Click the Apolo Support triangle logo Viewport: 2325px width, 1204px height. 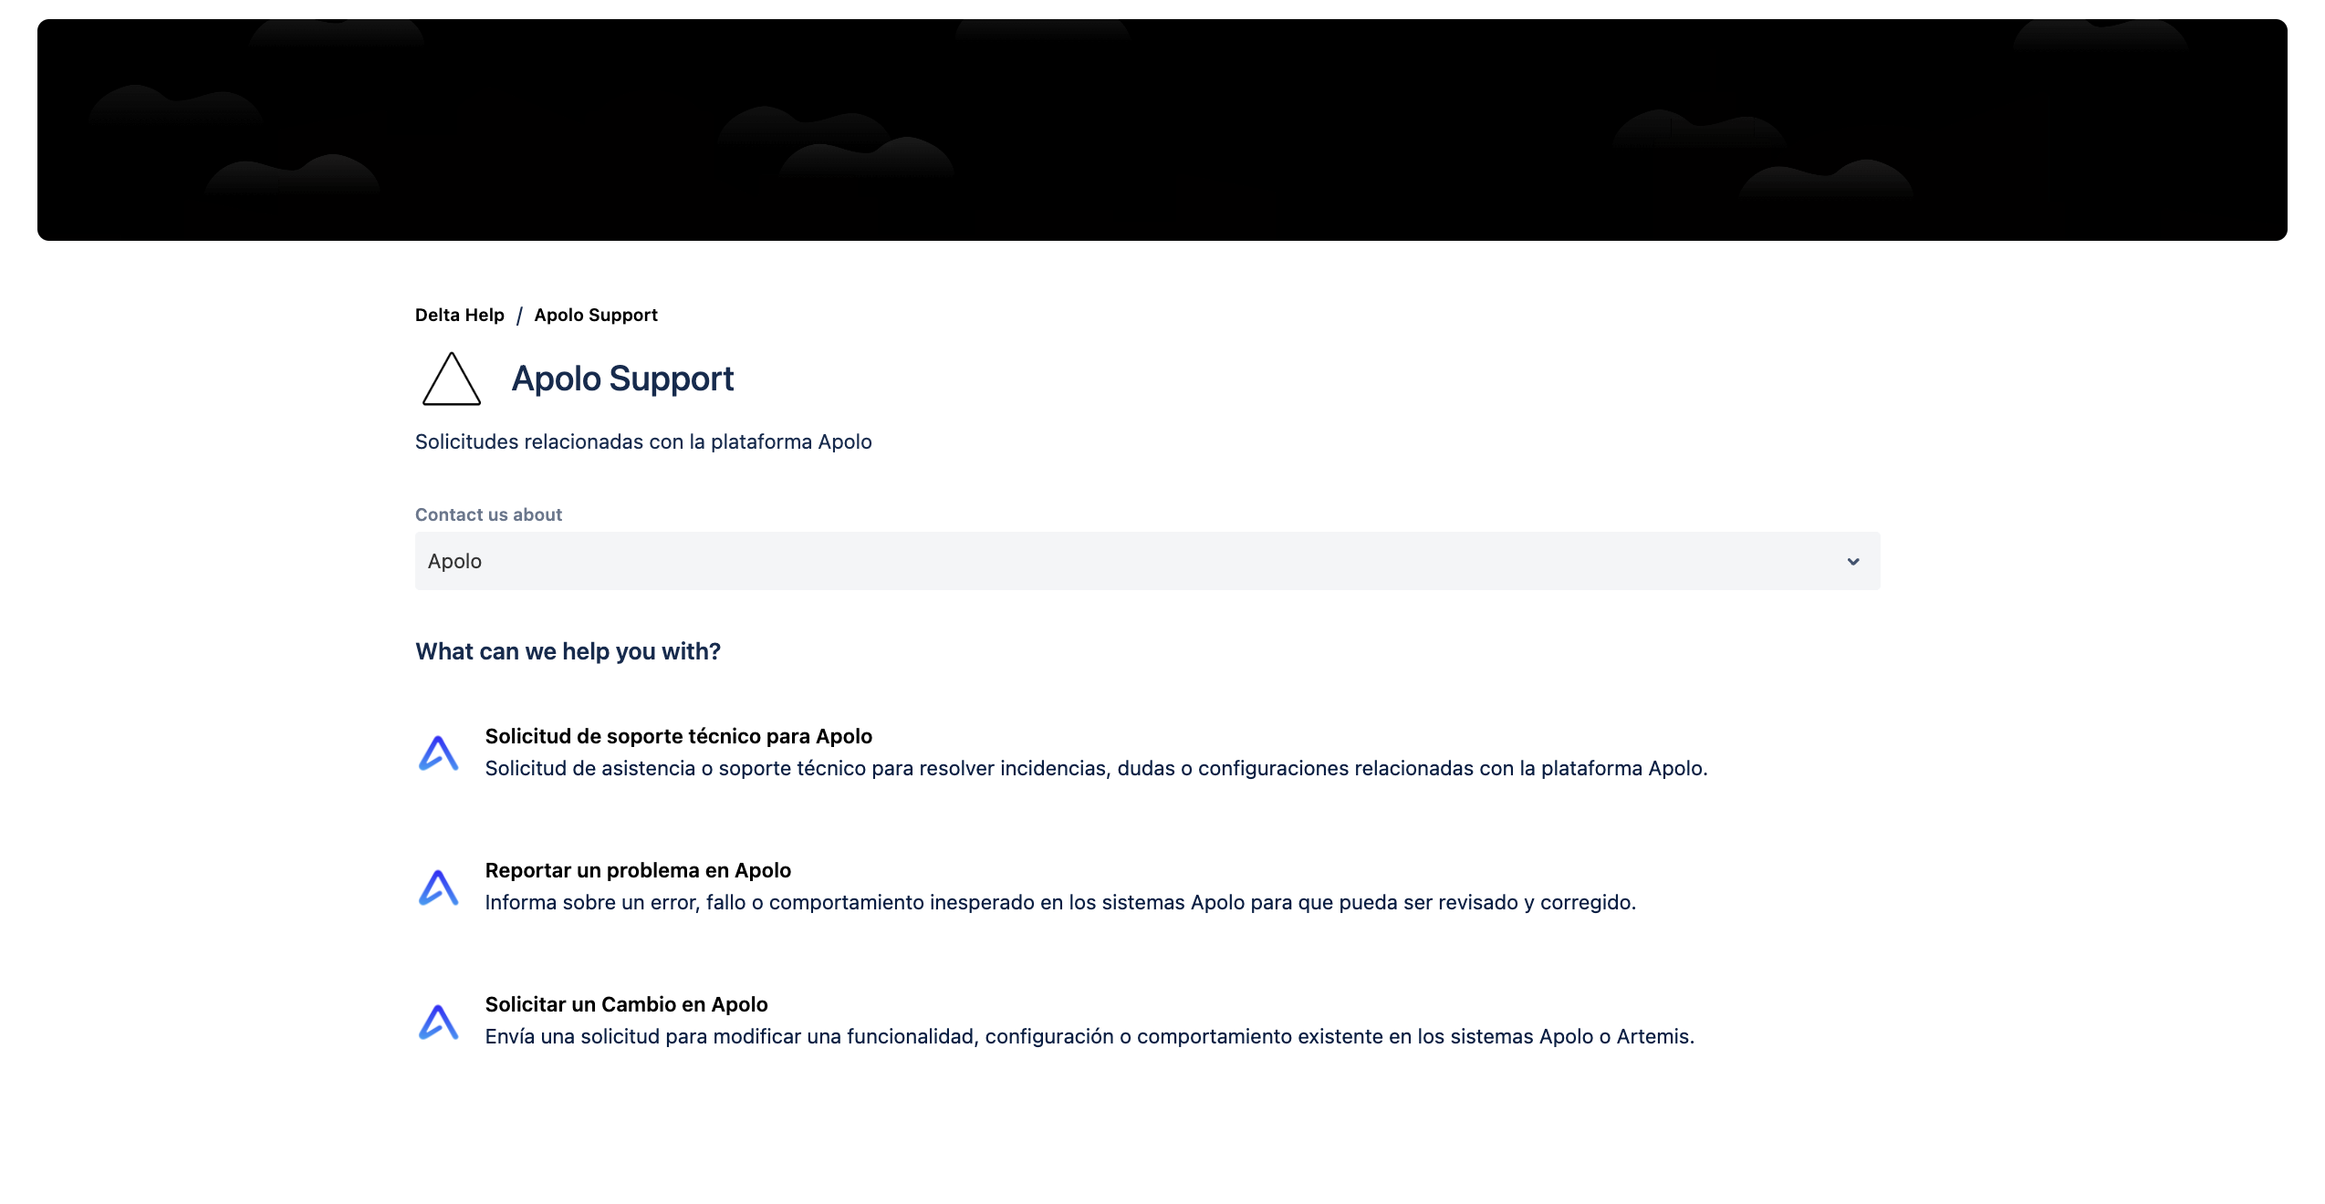(452, 379)
